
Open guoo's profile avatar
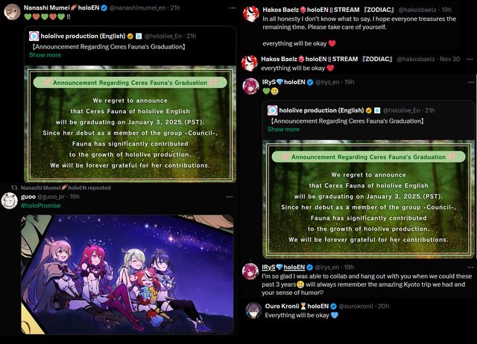(x=10, y=200)
